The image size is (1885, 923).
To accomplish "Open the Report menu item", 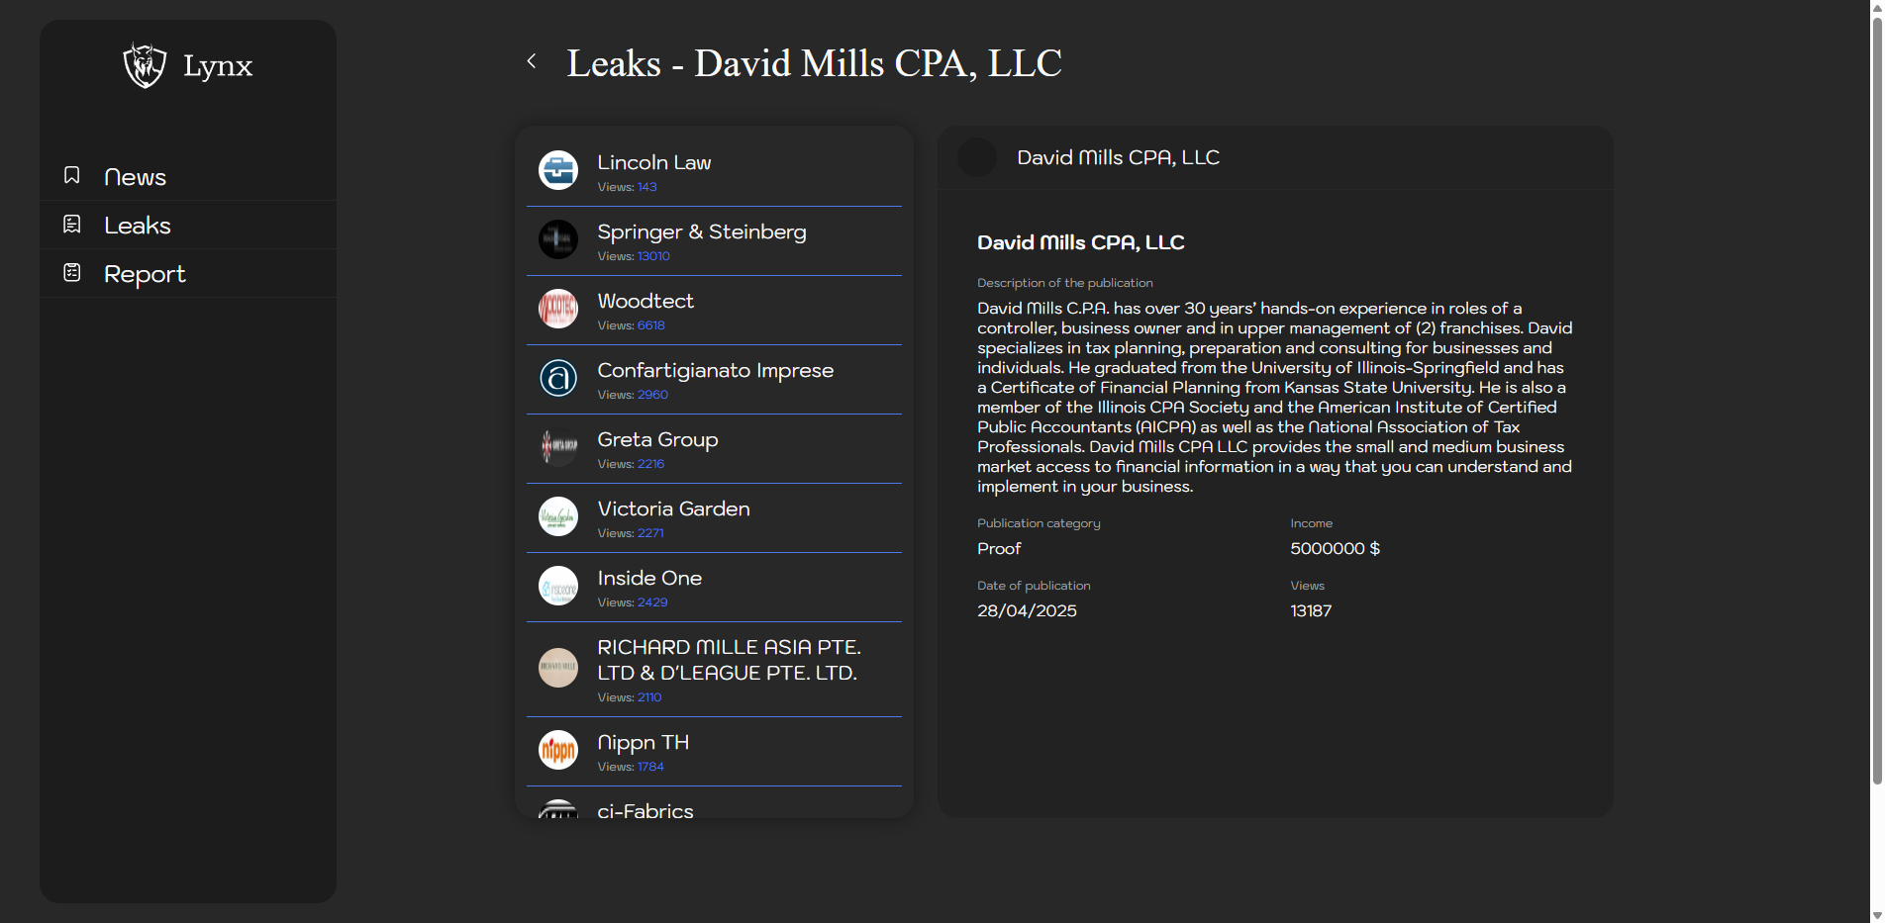I will [145, 274].
